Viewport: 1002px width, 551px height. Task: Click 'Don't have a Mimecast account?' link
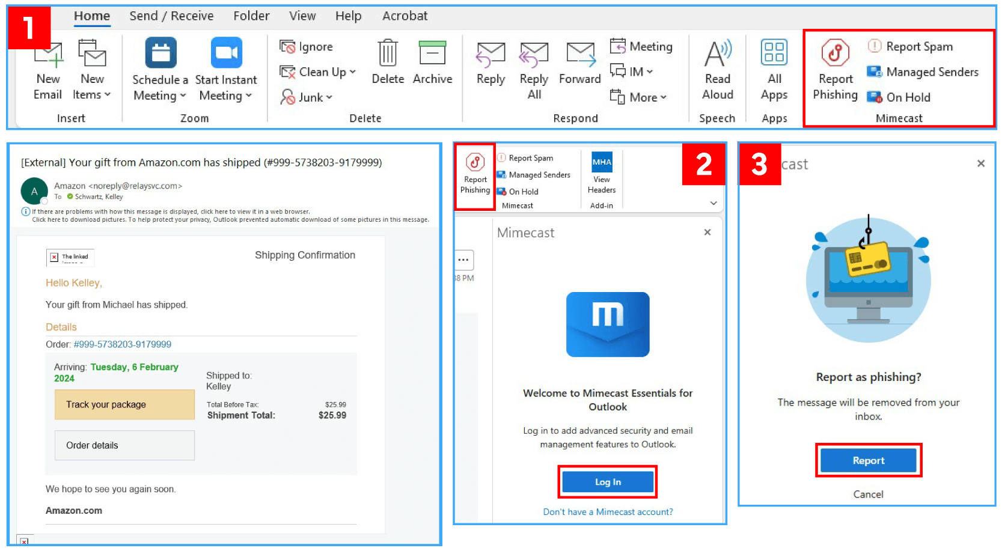[608, 512]
